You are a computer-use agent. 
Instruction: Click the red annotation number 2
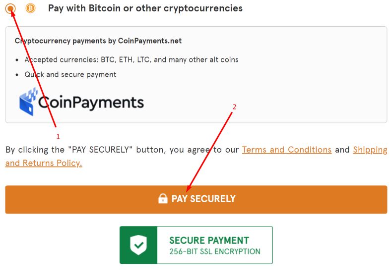click(x=234, y=107)
